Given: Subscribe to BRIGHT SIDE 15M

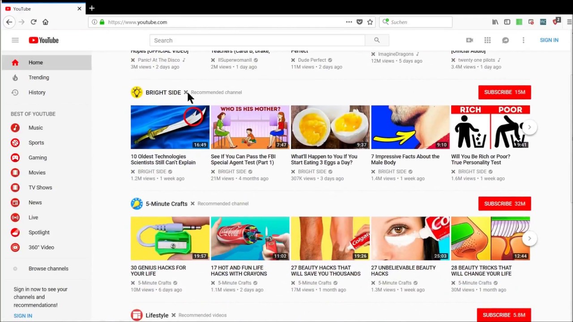Looking at the screenshot, I should (505, 92).
